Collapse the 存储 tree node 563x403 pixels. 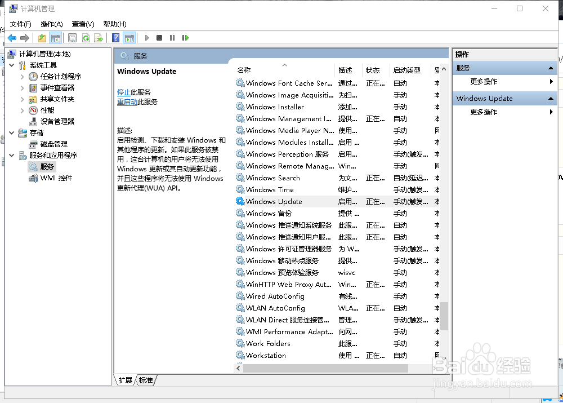coord(12,132)
